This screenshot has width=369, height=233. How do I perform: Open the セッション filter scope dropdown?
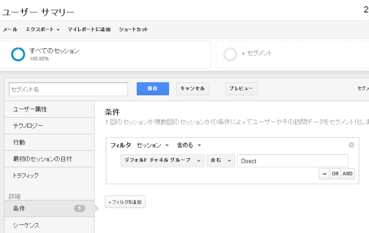(x=152, y=145)
